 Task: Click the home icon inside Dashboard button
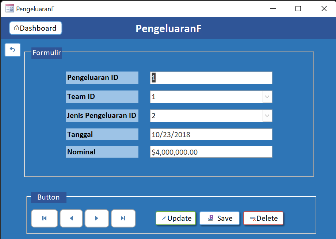(x=16, y=28)
